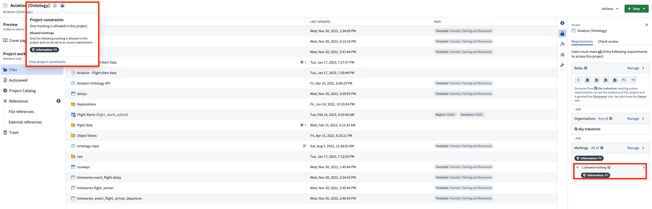Viewport: 652px width, 209px height.
Task: Star the Aviation [Ontology] project
Action: [x=55, y=5]
